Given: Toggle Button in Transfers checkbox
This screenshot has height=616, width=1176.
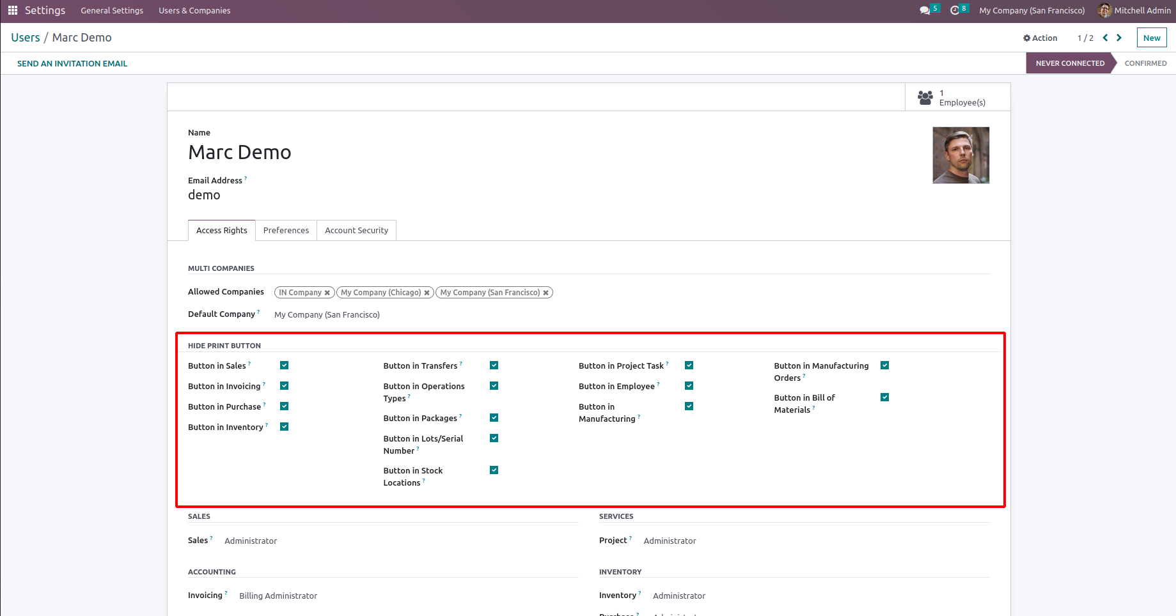Looking at the screenshot, I should tap(494, 366).
